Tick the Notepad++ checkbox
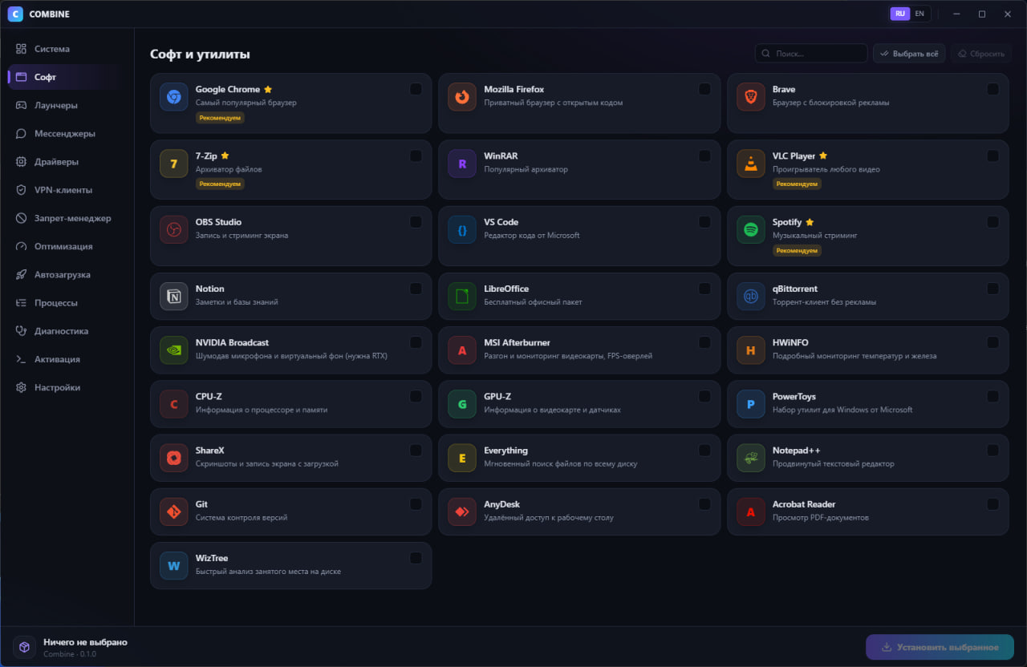This screenshot has width=1027, height=667. tap(993, 450)
